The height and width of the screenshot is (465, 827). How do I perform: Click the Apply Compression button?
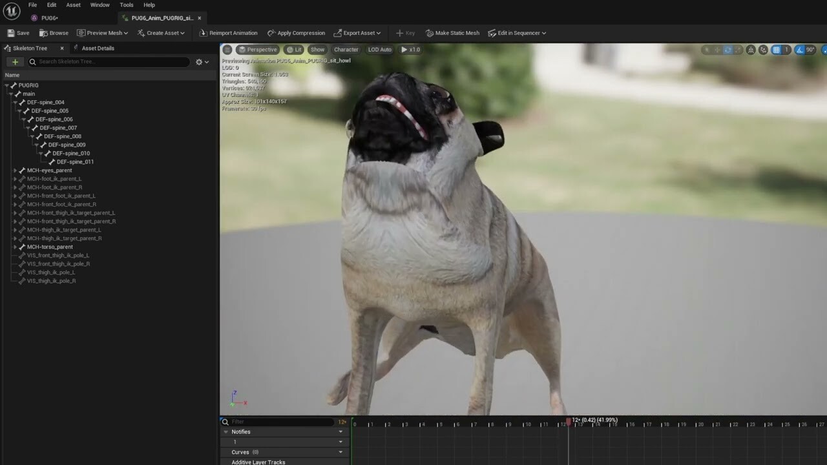click(x=296, y=32)
